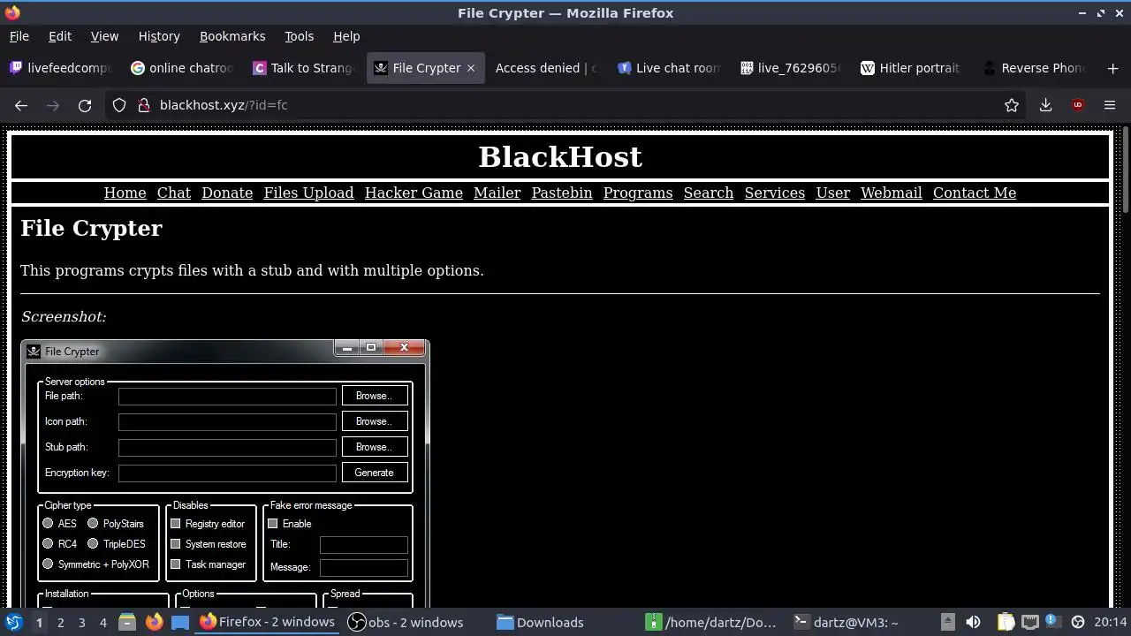Viewport: 1131px width, 636px height.
Task: Switch to workspace 4
Action: (x=102, y=622)
